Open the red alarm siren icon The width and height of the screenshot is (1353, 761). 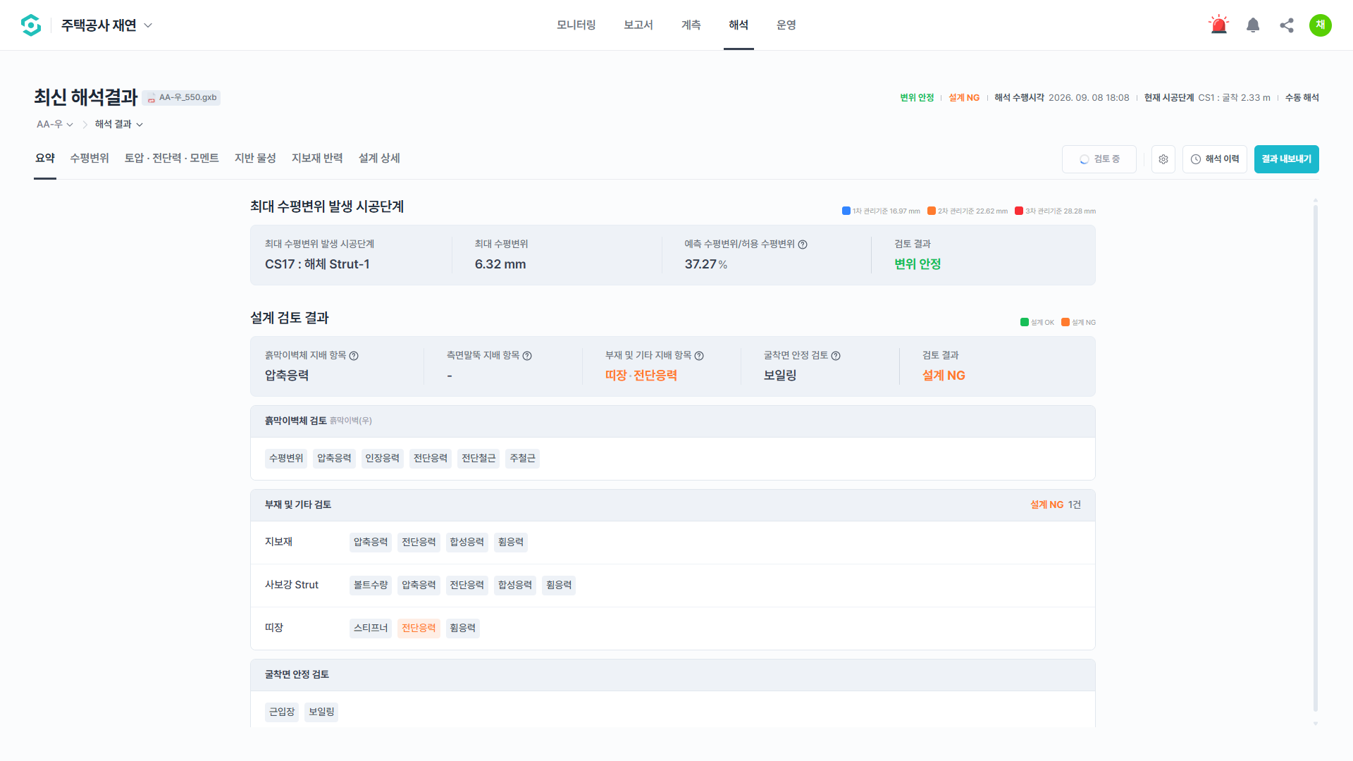[1218, 25]
